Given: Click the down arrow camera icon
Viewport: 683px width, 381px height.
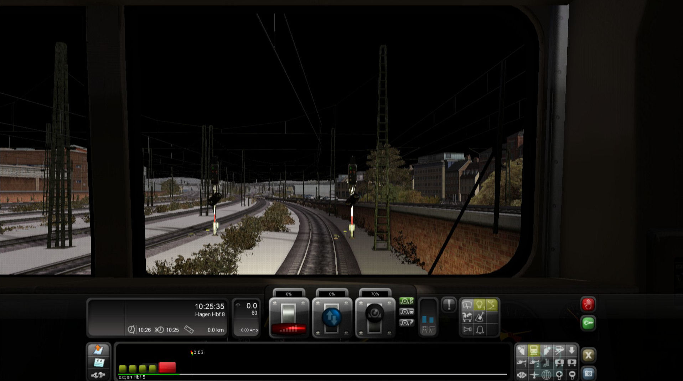Looking at the screenshot, I should pos(571,350).
